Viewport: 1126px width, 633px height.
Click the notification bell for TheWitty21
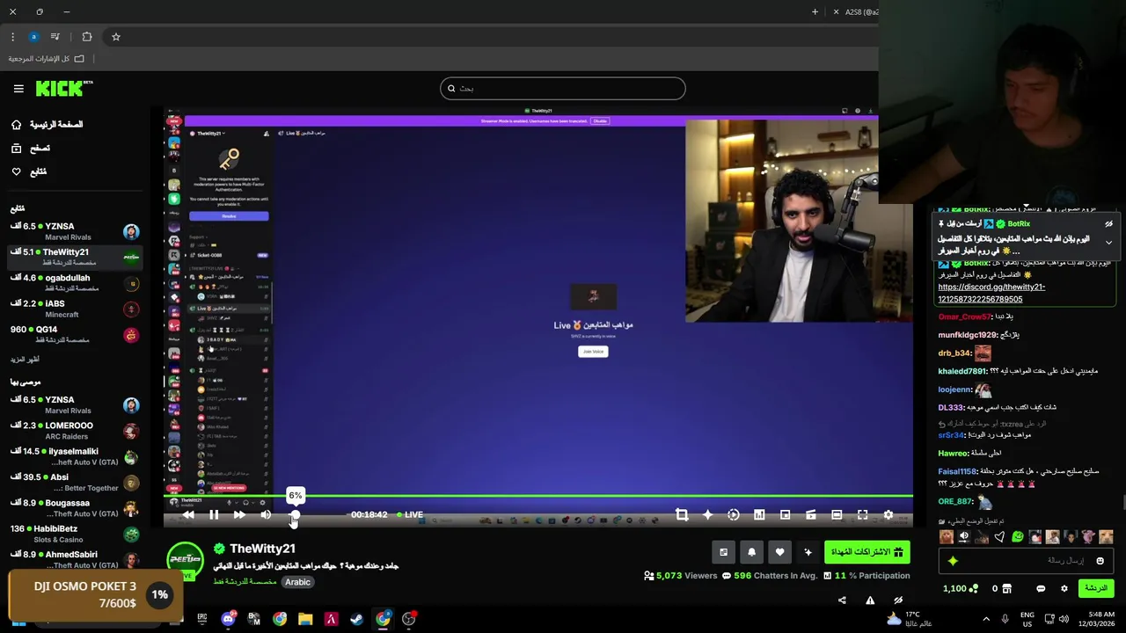click(x=751, y=552)
